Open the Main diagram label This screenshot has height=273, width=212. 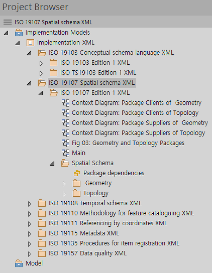[78, 153]
